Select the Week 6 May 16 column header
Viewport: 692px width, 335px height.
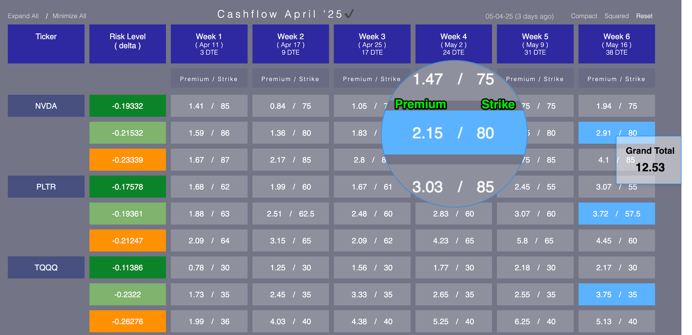[x=617, y=44]
